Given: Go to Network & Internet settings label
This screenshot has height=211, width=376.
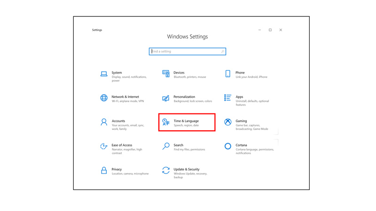Looking at the screenshot, I should pyautogui.click(x=125, y=97).
